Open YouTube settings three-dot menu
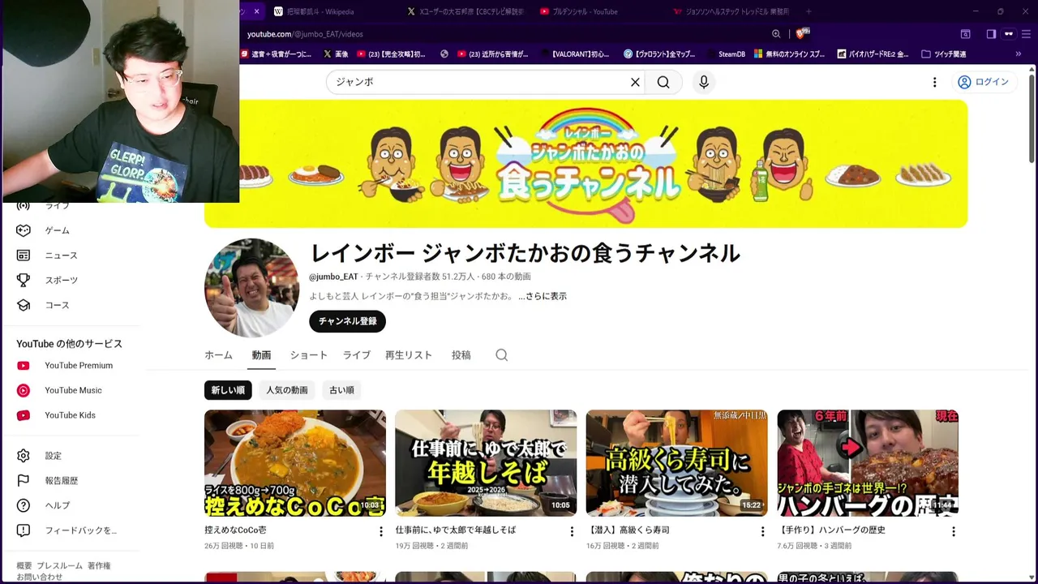 coord(934,82)
